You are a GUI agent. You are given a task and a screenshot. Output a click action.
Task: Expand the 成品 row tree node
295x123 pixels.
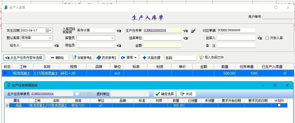(7, 105)
